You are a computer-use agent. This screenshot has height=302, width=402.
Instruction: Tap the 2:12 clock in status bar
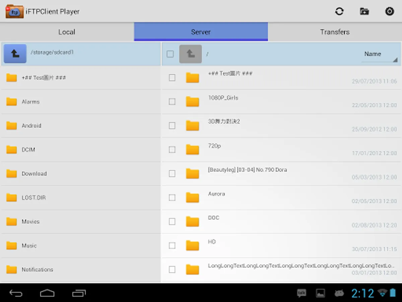pyautogui.click(x=362, y=293)
